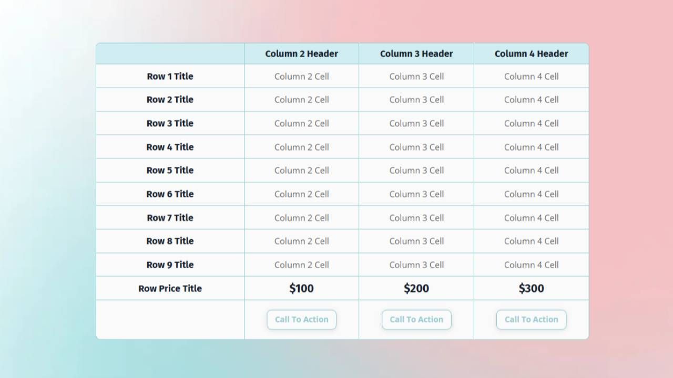The height and width of the screenshot is (378, 673).
Task: Select the Call To Action button under $300
Action: point(531,319)
